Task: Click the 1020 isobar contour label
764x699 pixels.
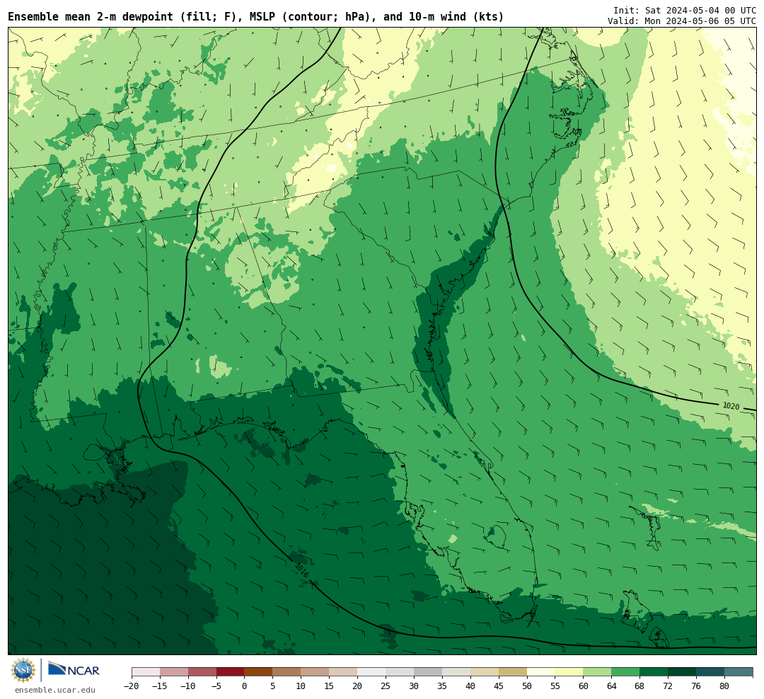Action: 731,406
